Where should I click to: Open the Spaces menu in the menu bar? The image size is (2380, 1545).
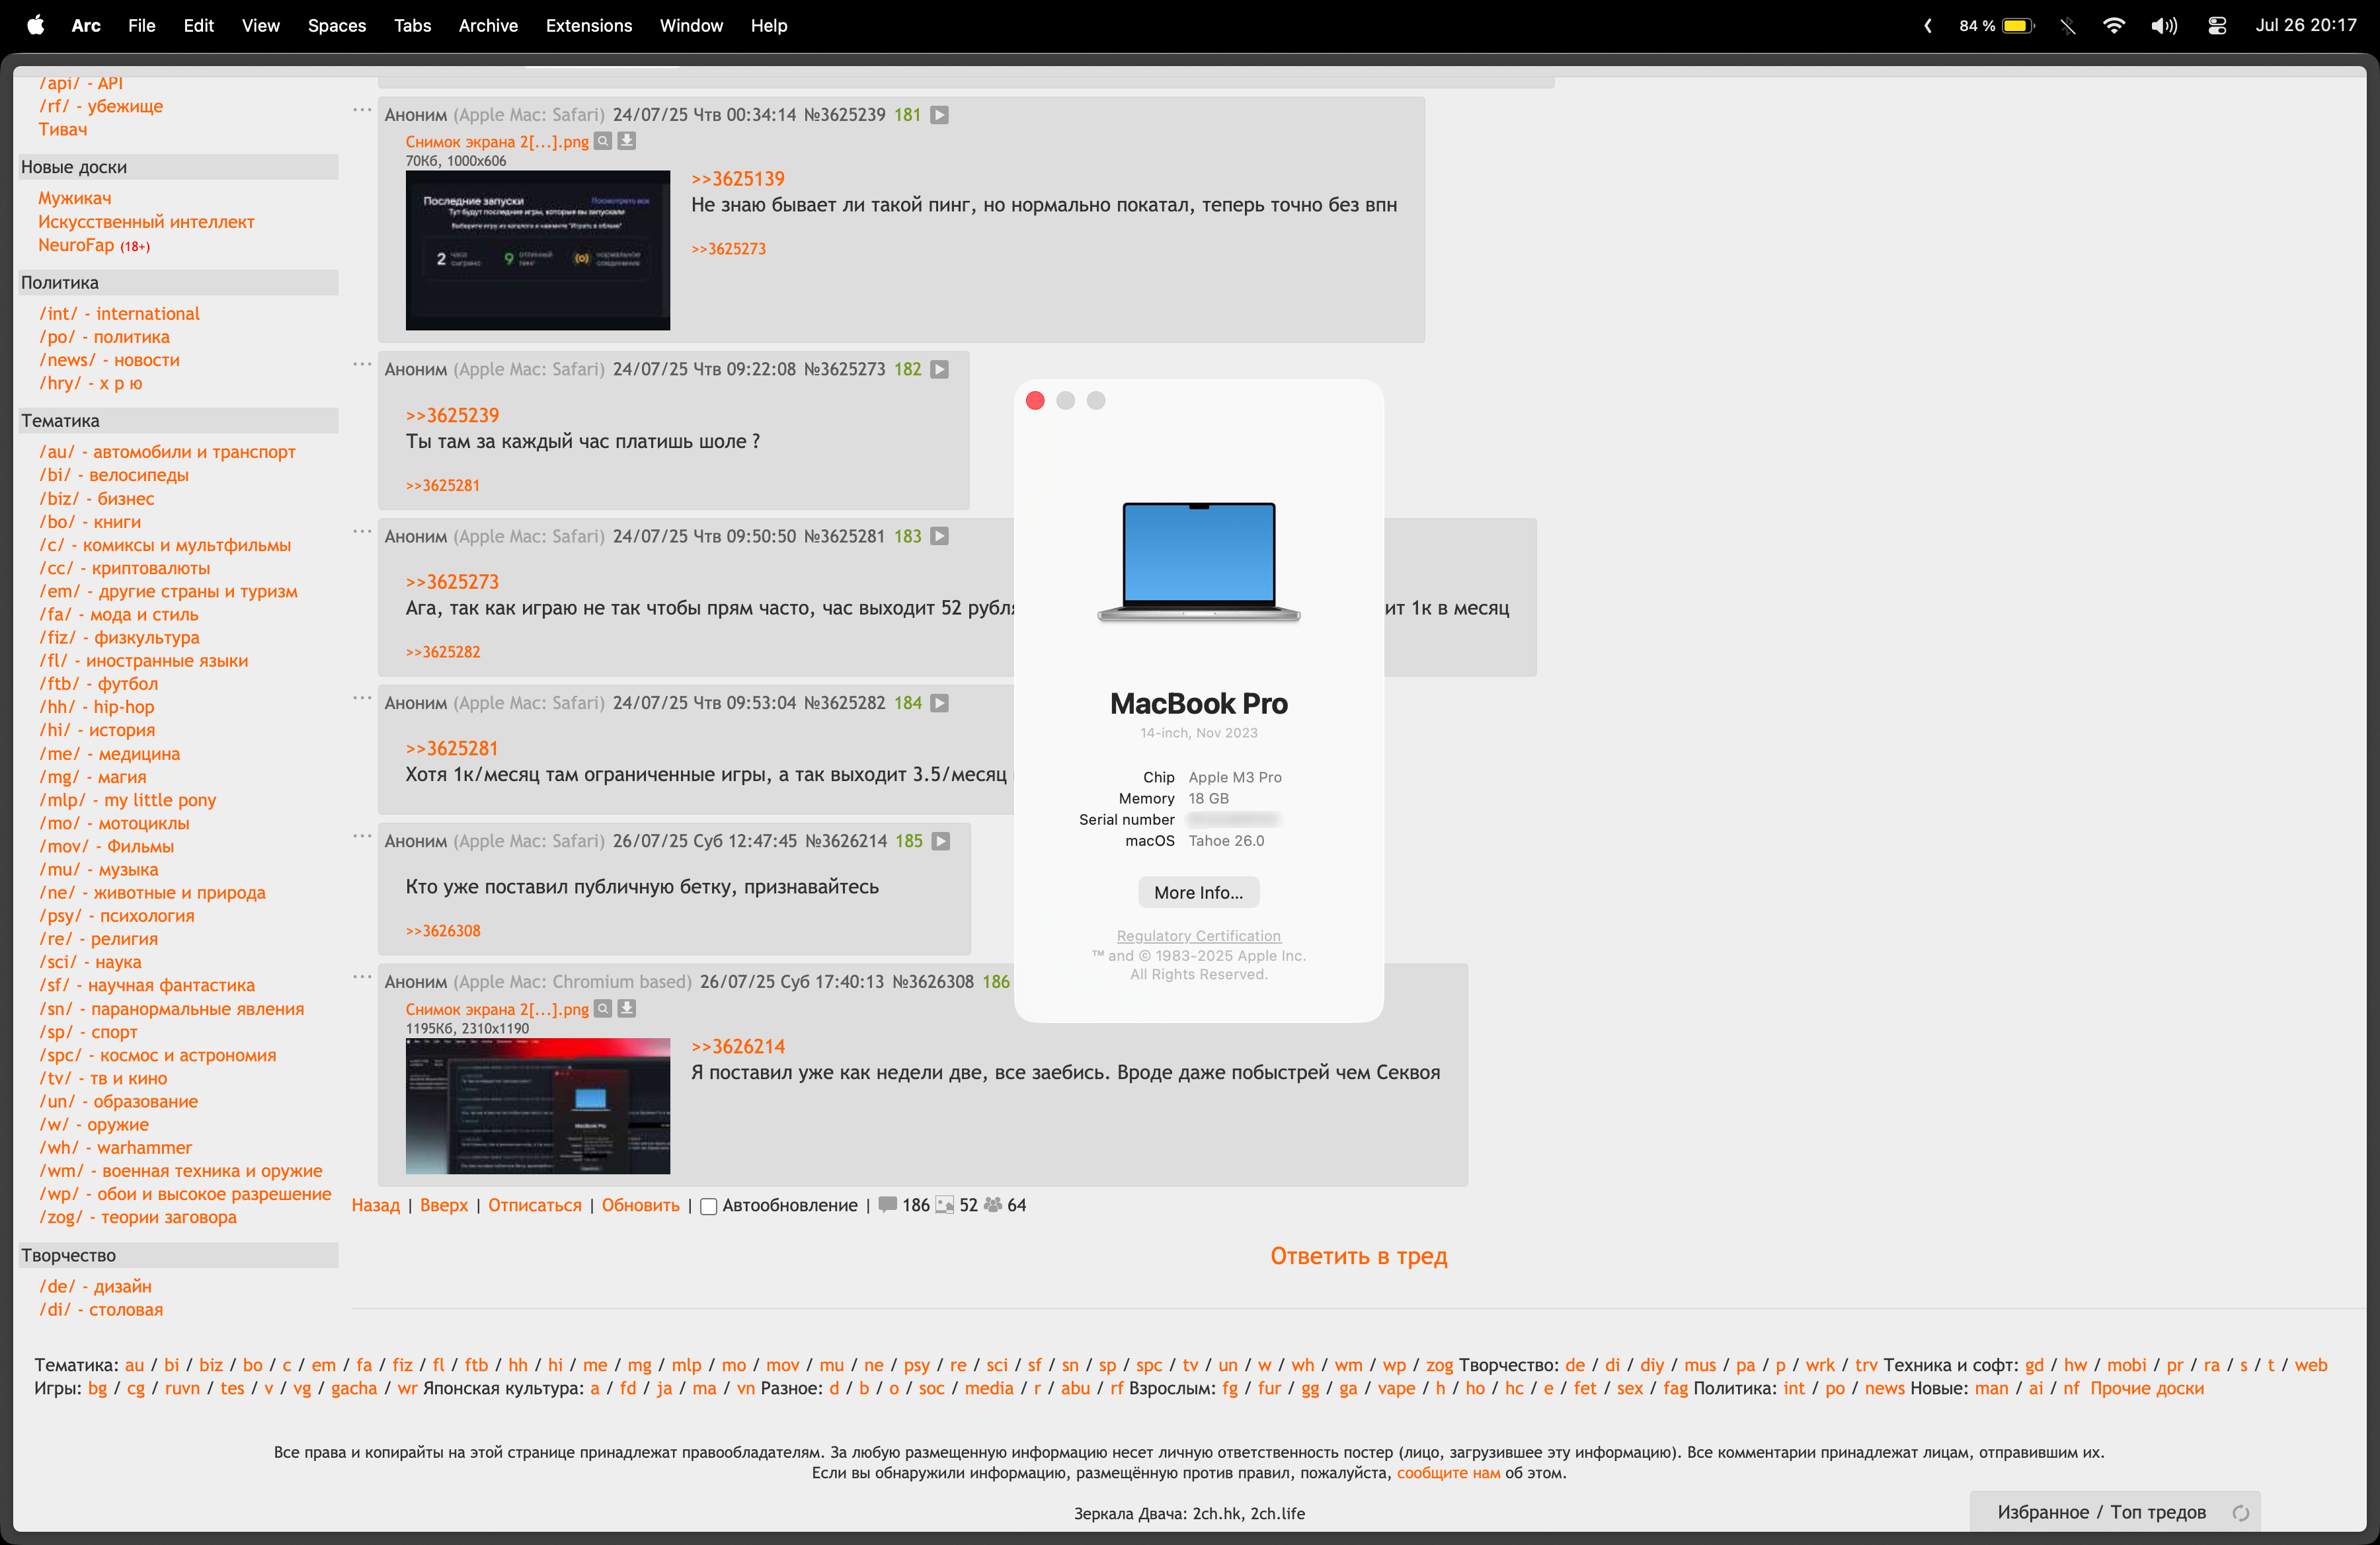pos(336,25)
